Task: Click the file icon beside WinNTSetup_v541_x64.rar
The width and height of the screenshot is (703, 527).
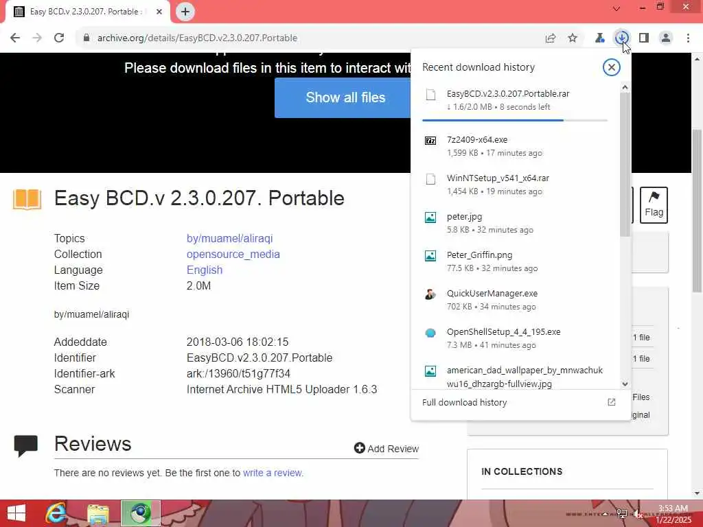Action: coord(430,179)
